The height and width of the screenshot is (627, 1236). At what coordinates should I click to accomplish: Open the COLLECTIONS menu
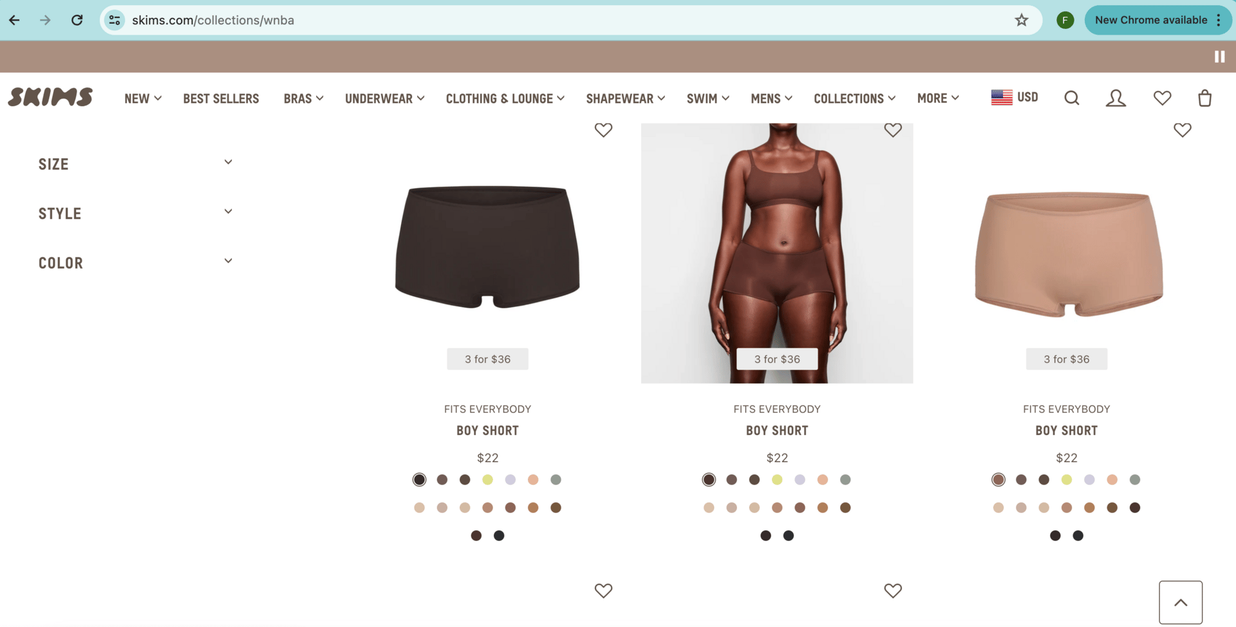tap(854, 98)
